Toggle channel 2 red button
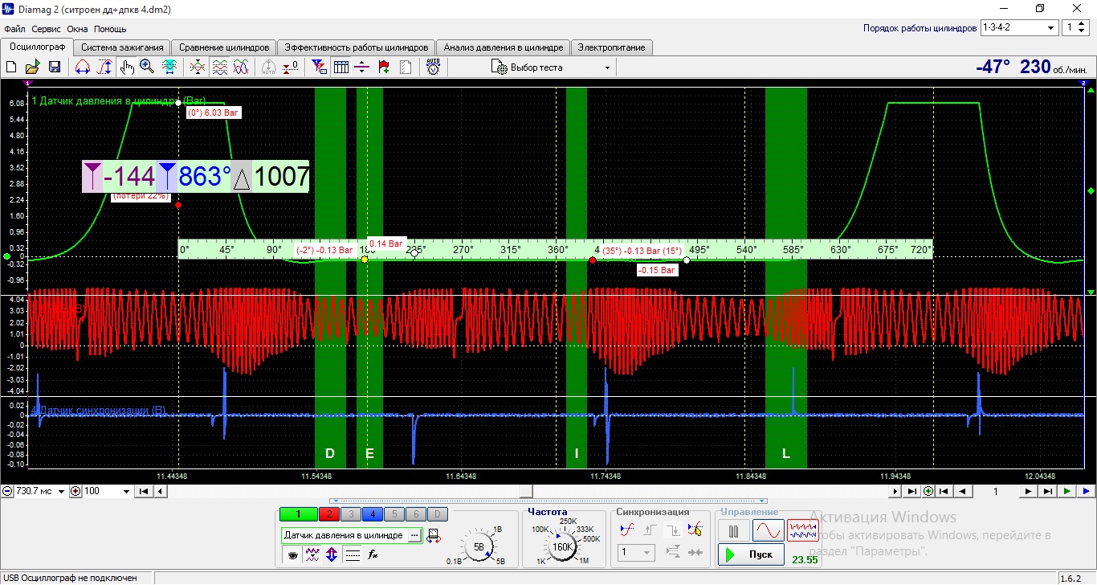Image resolution: width=1097 pixels, height=585 pixels. [328, 514]
